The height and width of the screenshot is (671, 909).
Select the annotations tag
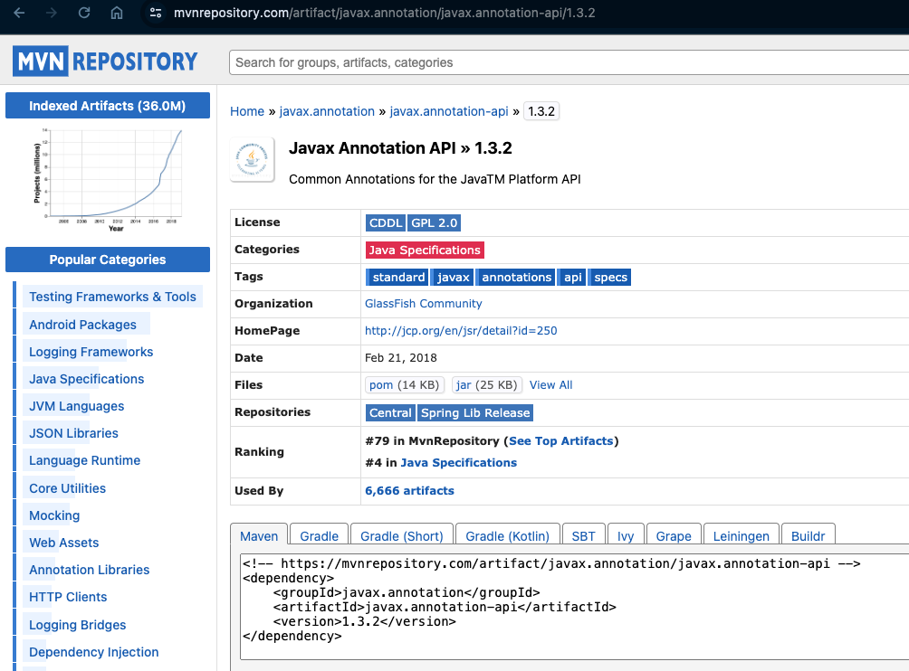516,278
